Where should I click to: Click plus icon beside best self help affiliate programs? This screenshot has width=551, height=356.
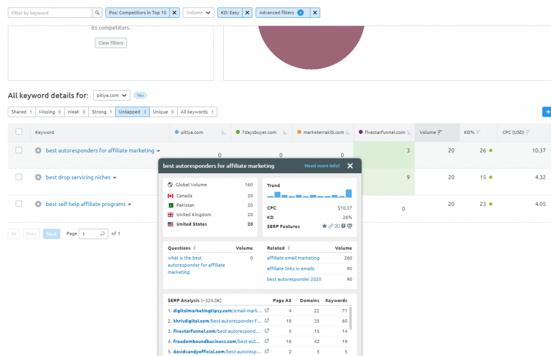[x=38, y=204]
